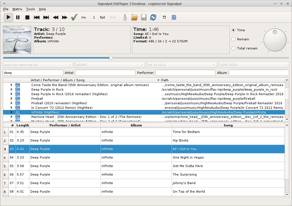Open the File menu
The width and height of the screenshot is (292, 206).
point(6,9)
